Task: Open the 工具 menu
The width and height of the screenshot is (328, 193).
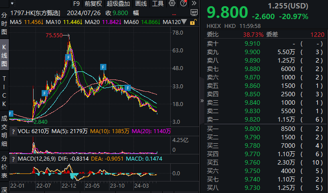Action: point(158,4)
